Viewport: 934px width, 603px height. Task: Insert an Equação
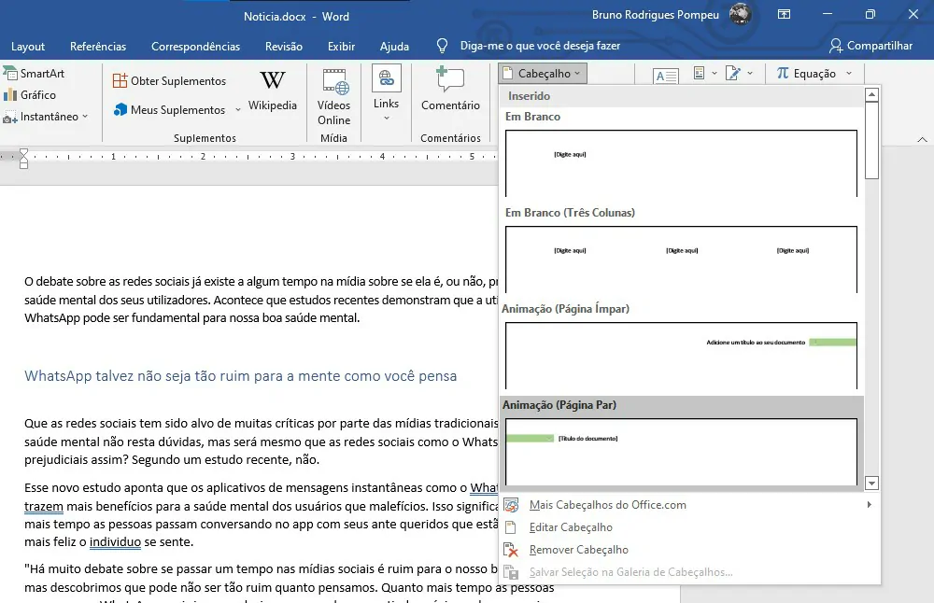(x=806, y=73)
